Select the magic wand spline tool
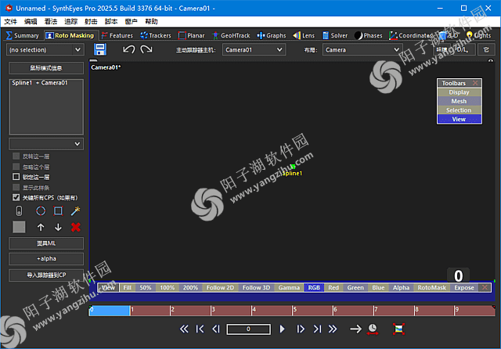 coord(75,211)
